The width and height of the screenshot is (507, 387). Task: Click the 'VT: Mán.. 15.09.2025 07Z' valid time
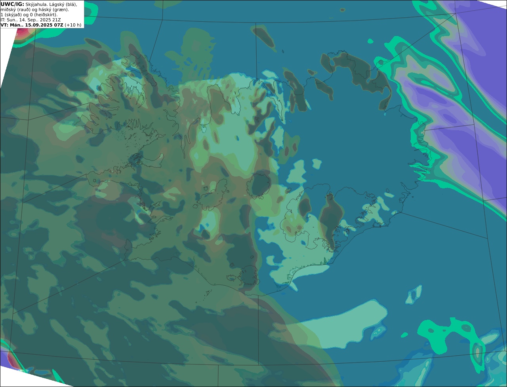click(32, 25)
